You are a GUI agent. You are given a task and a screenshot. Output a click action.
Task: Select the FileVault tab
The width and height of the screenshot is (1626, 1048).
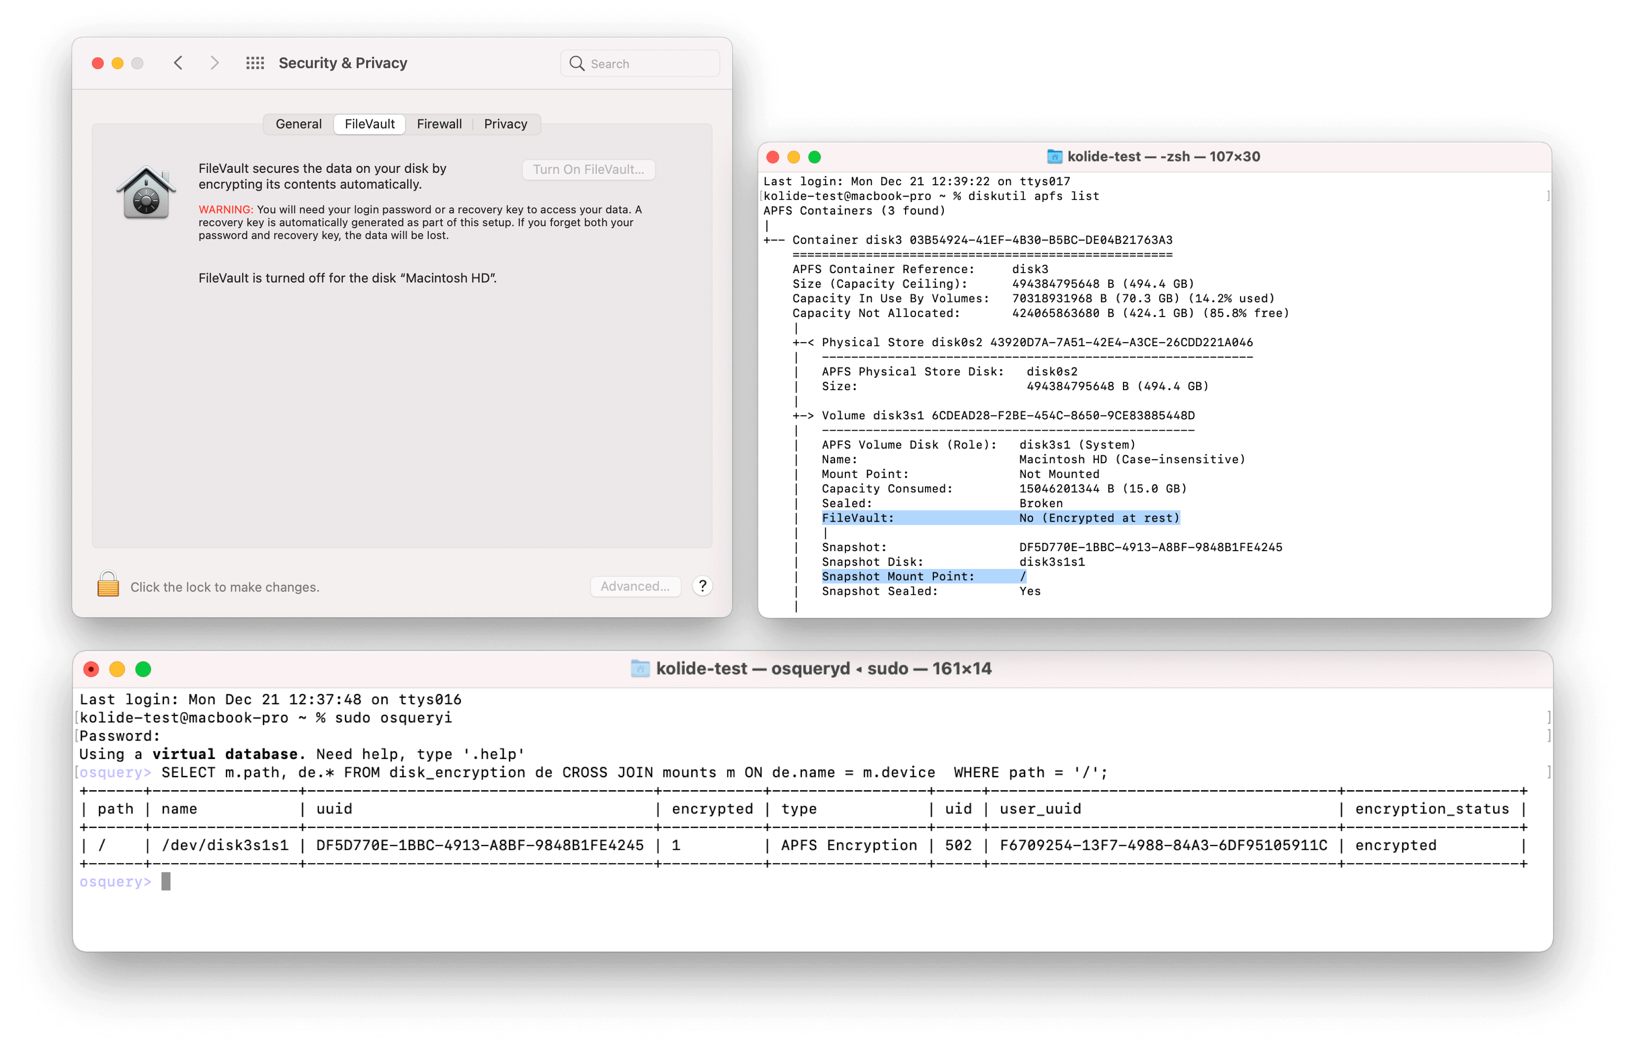[369, 124]
